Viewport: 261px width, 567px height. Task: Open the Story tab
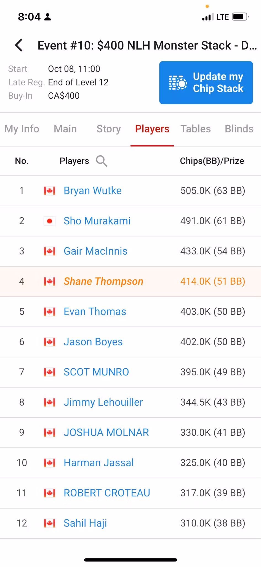[109, 129]
